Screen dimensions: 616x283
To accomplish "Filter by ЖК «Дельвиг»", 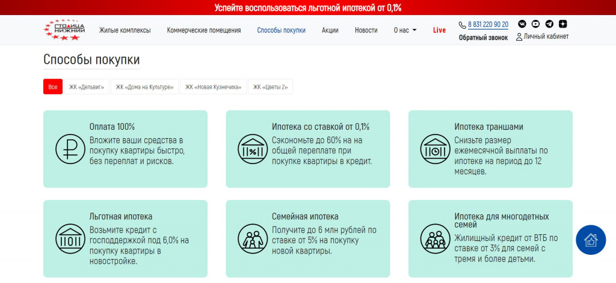I will pyautogui.click(x=87, y=87).
